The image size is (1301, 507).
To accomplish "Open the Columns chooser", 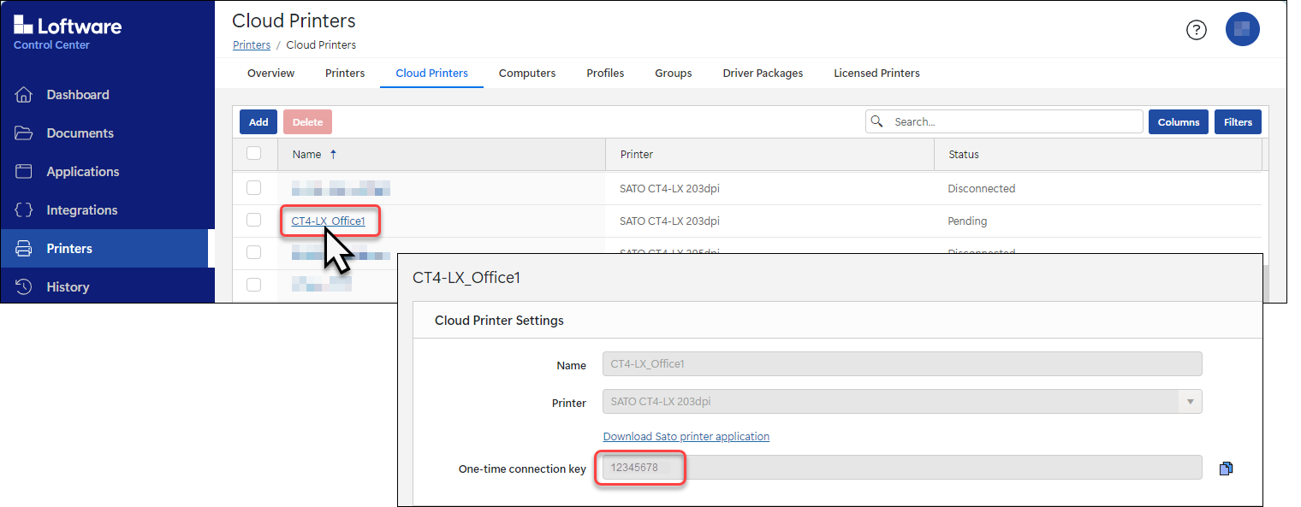I will coord(1179,122).
